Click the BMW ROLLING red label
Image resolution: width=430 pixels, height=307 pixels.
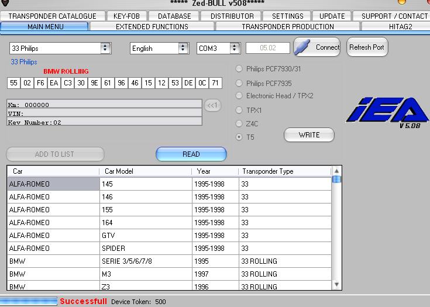coord(66,71)
